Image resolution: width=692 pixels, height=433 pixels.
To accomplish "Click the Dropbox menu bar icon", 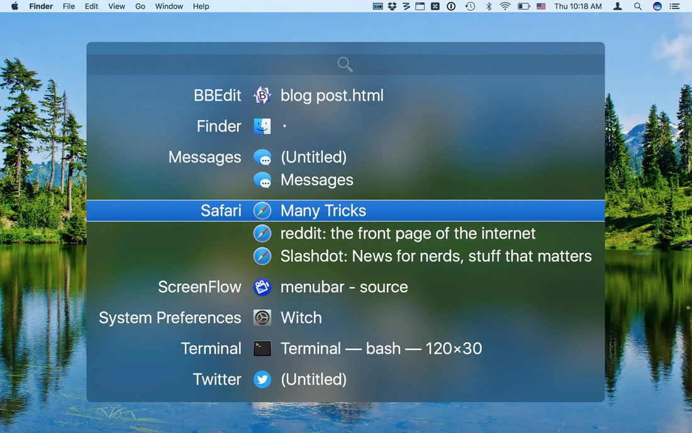I will 392,6.
